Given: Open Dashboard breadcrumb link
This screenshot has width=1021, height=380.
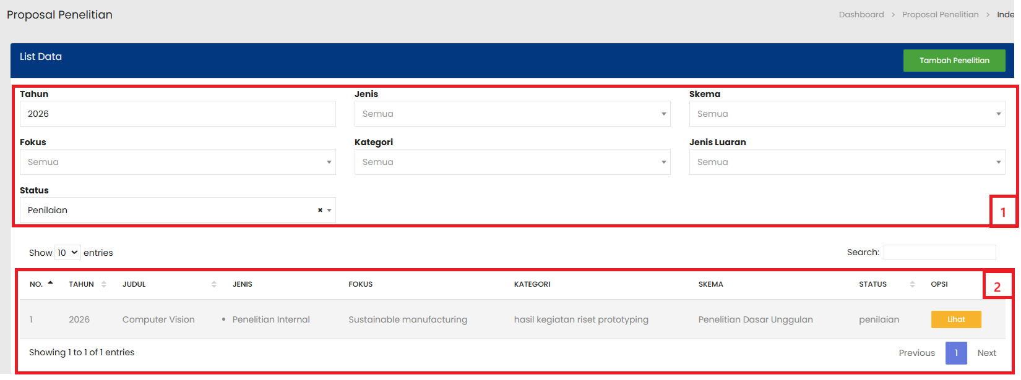Looking at the screenshot, I should [x=861, y=14].
